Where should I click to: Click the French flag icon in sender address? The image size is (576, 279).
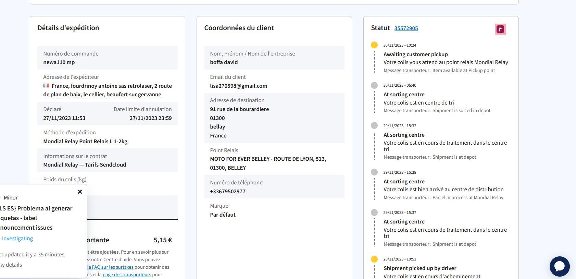pyautogui.click(x=46, y=86)
